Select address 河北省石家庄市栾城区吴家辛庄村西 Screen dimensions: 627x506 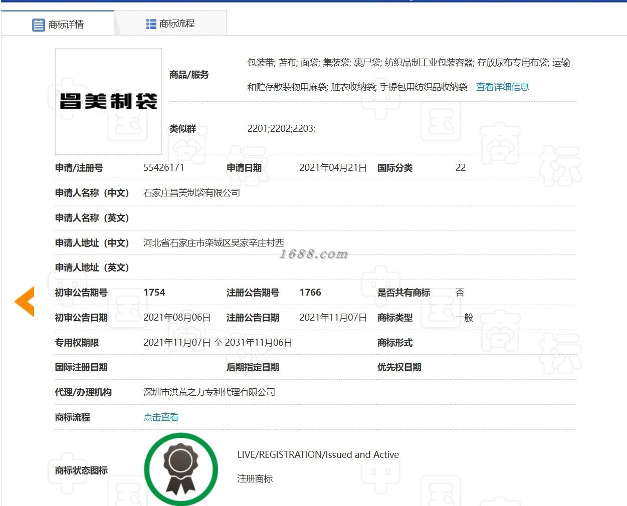point(214,242)
